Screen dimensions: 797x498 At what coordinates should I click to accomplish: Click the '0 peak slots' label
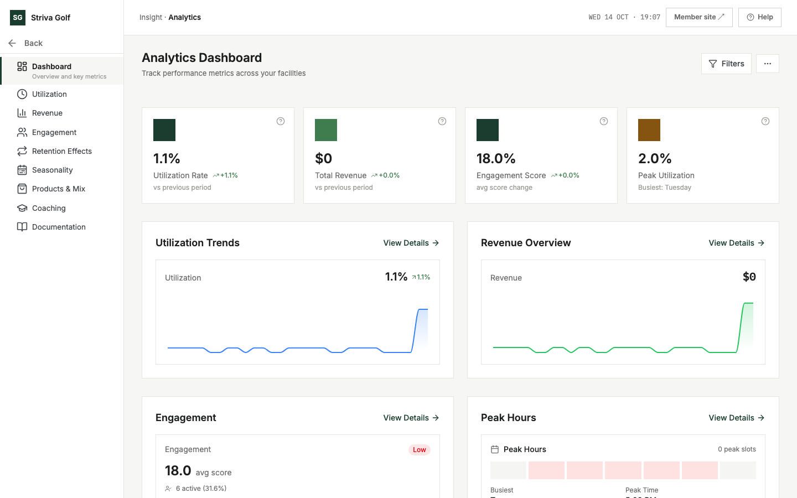click(737, 449)
